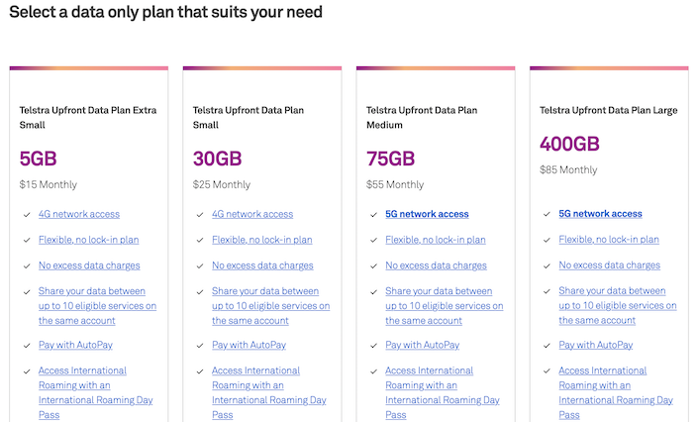Click checkmark icon beside 5G access in Medium plan
This screenshot has height=422, width=698.
tap(372, 215)
